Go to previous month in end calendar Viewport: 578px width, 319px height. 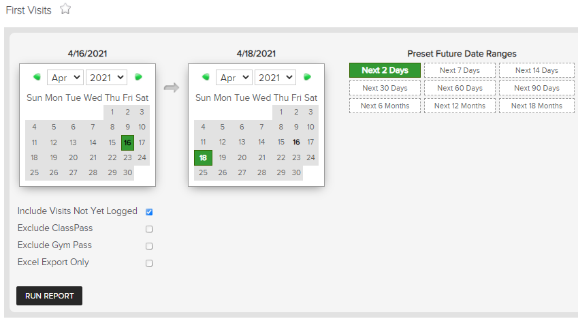206,77
